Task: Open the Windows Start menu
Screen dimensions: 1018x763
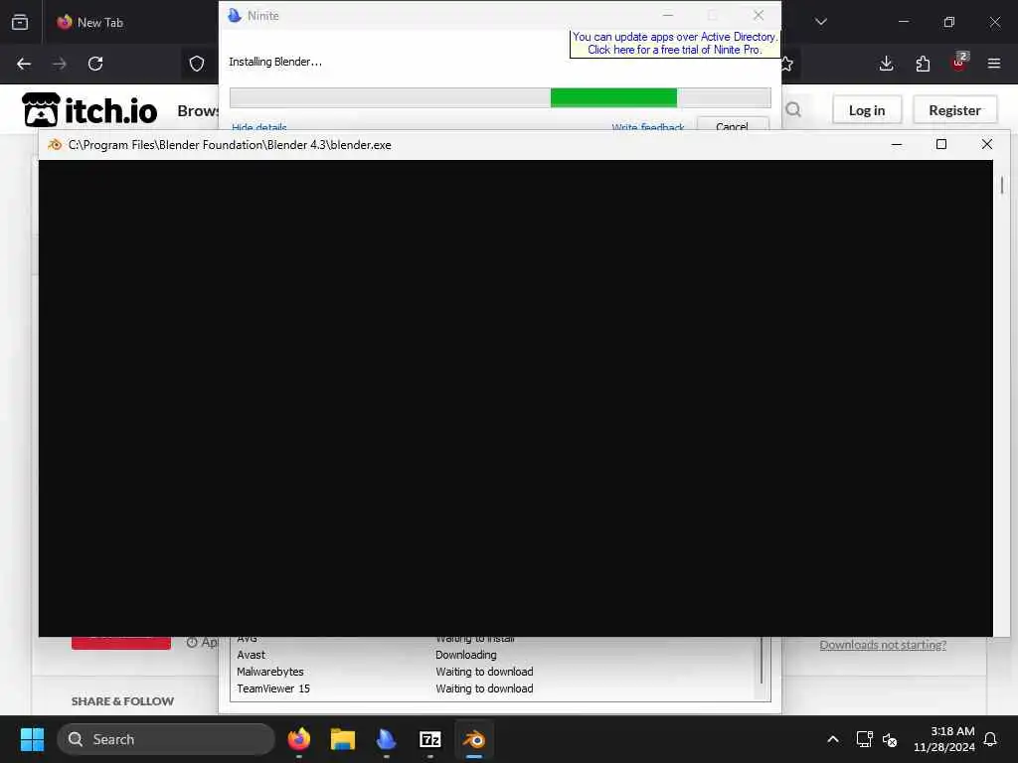Action: point(32,739)
